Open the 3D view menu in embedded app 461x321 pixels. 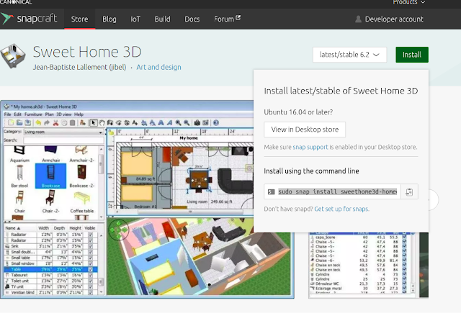(x=64, y=114)
